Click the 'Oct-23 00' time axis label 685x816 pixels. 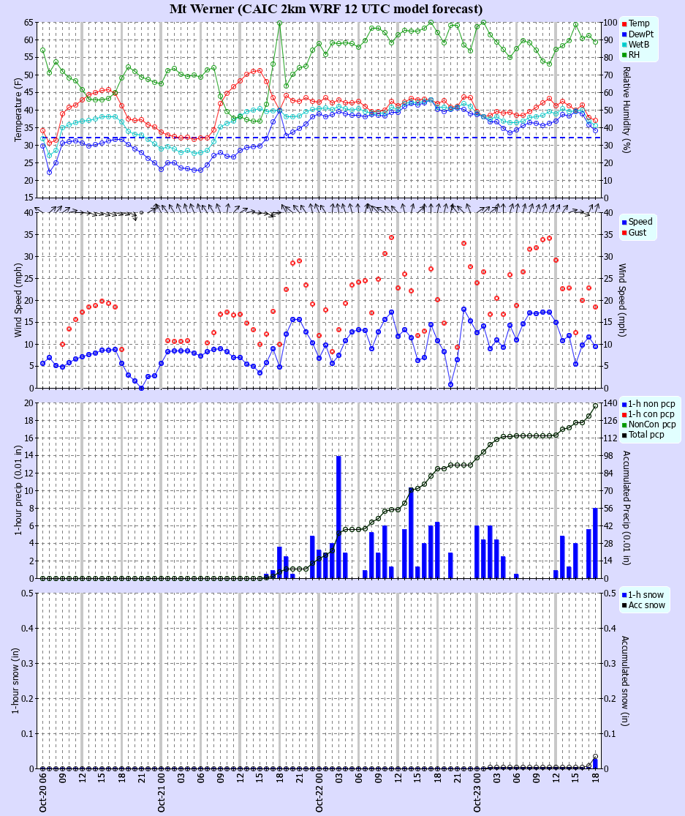pyautogui.click(x=477, y=792)
